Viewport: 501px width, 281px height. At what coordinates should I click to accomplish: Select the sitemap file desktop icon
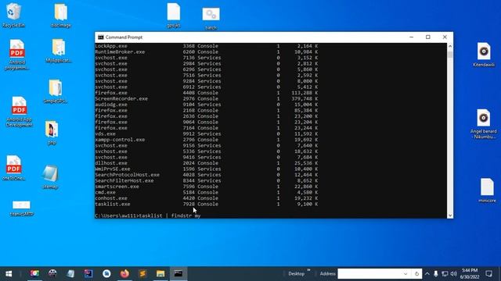[50, 177]
